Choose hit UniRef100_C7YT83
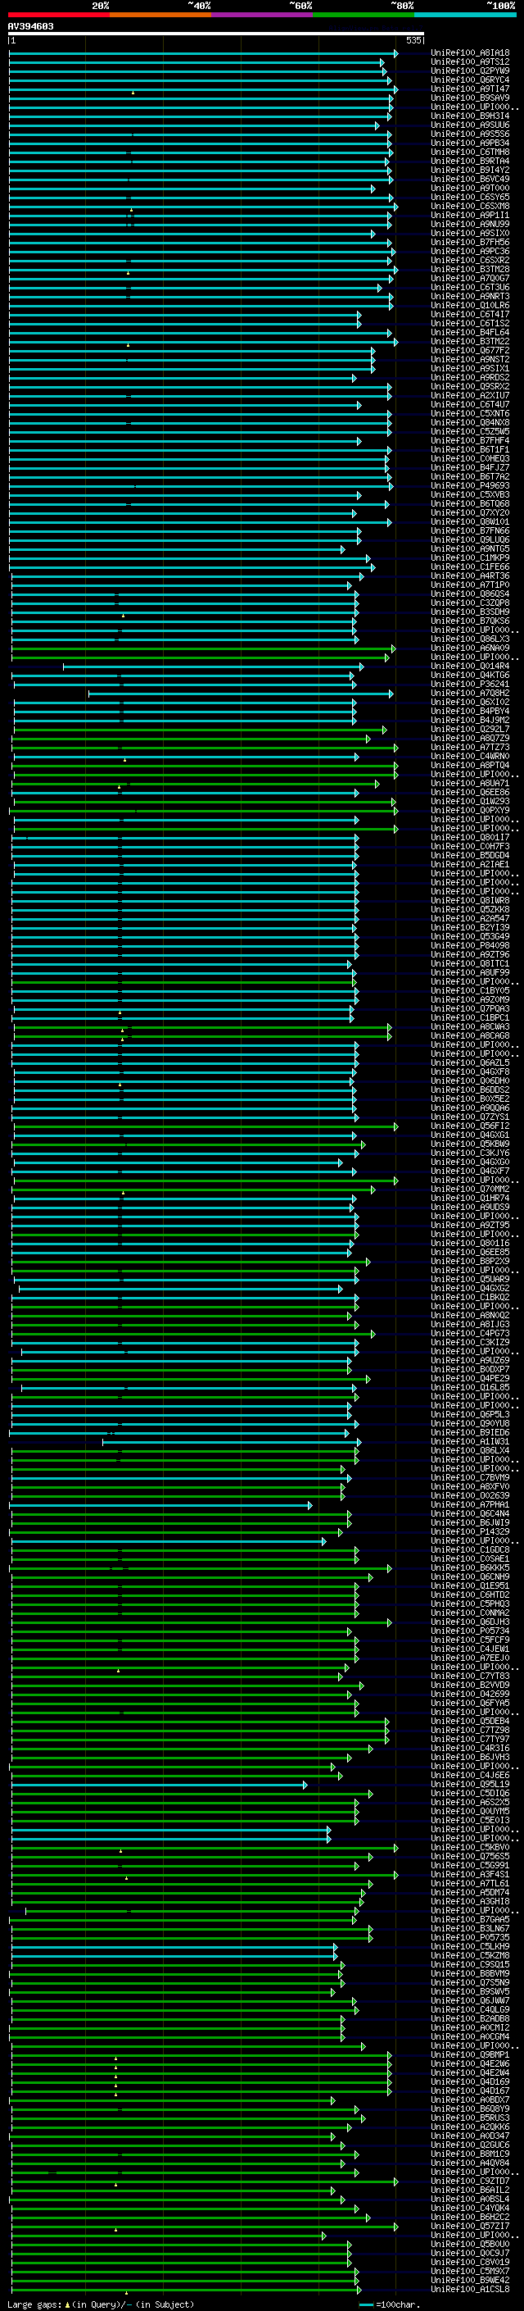This screenshot has width=524, height=2311. [x=470, y=1676]
